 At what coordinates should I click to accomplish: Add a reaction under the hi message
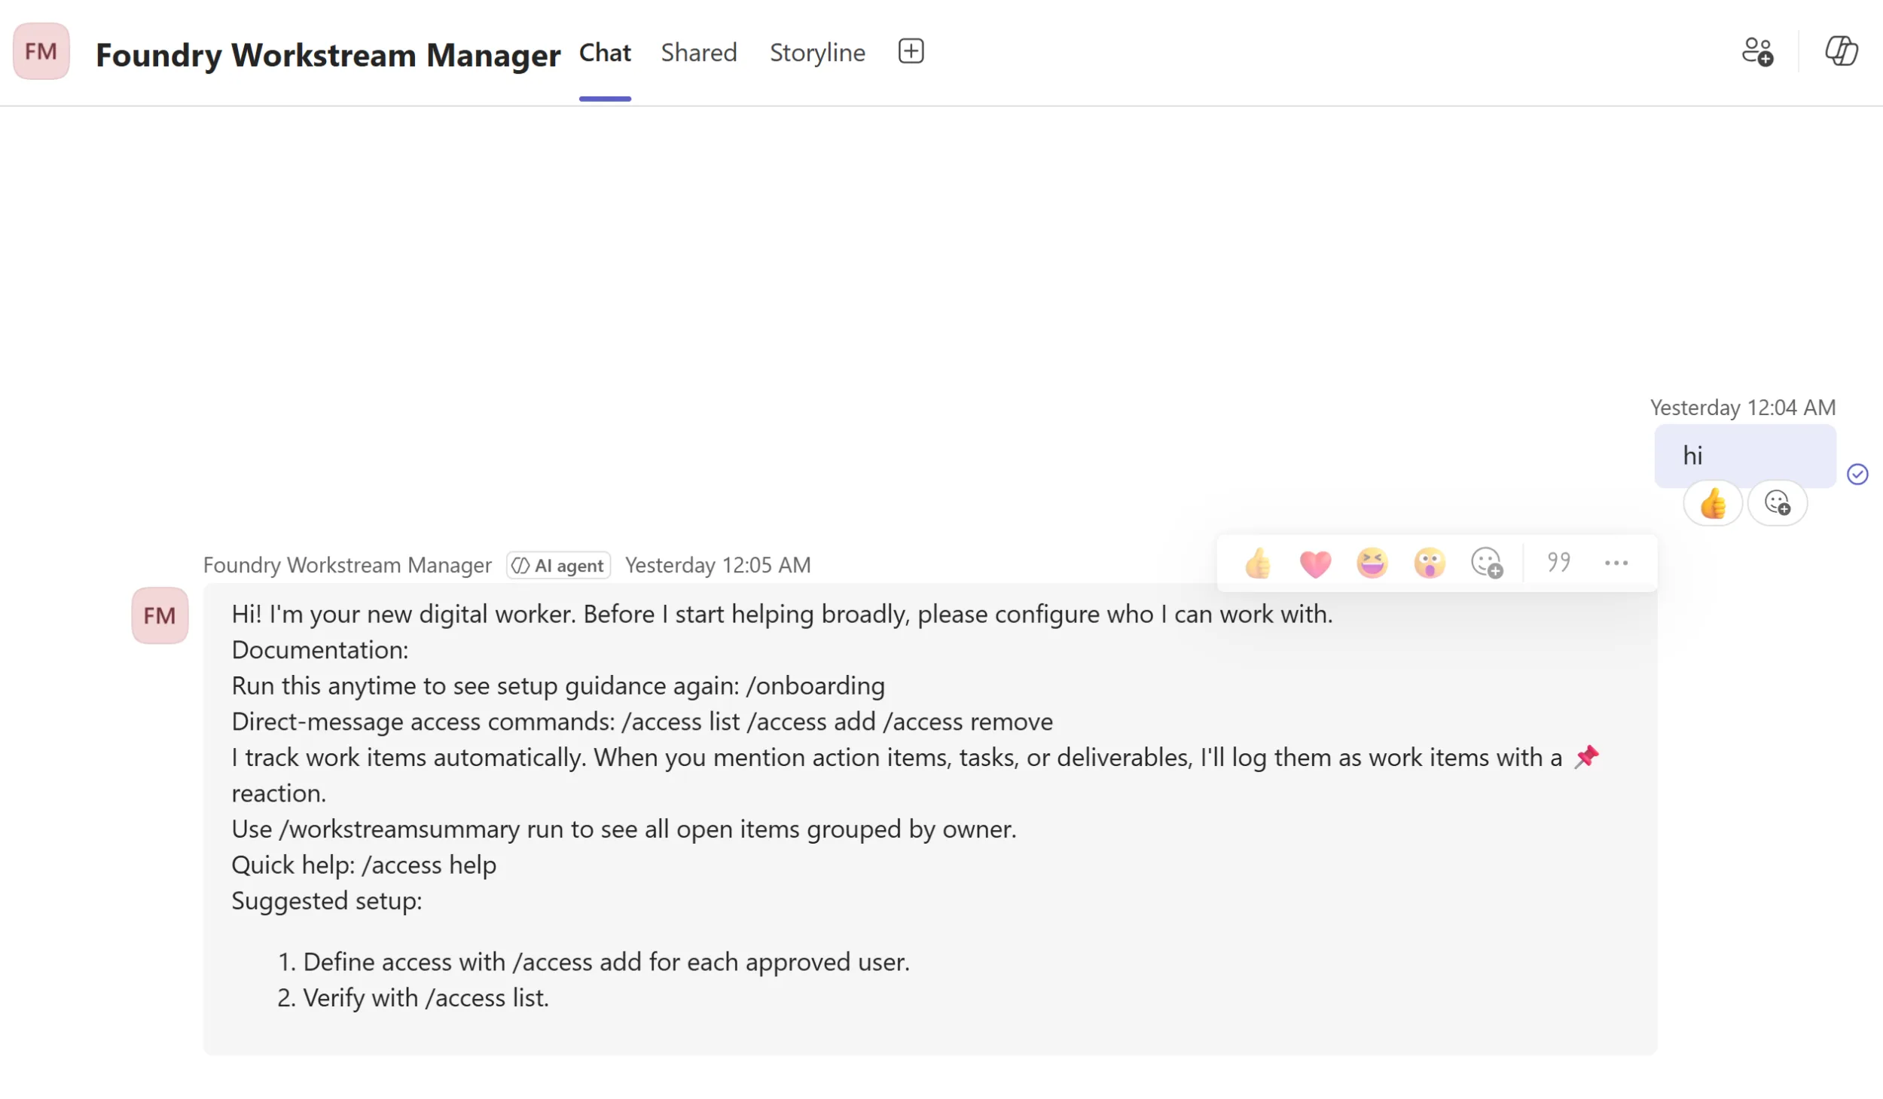point(1777,503)
